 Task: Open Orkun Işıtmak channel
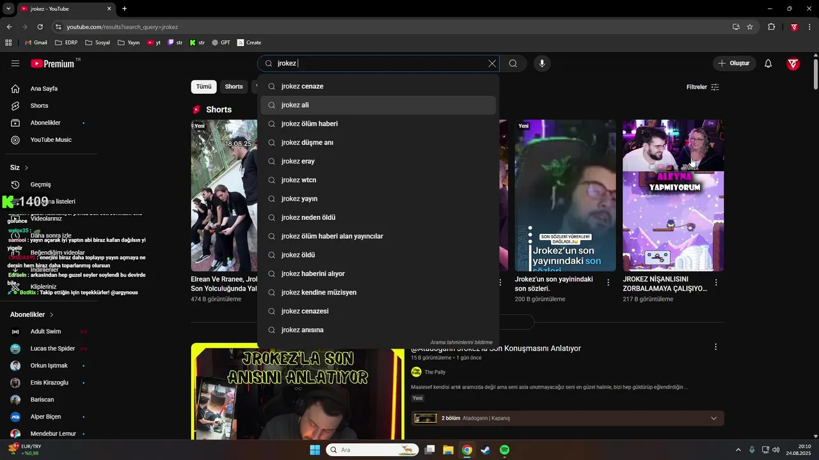click(x=49, y=365)
